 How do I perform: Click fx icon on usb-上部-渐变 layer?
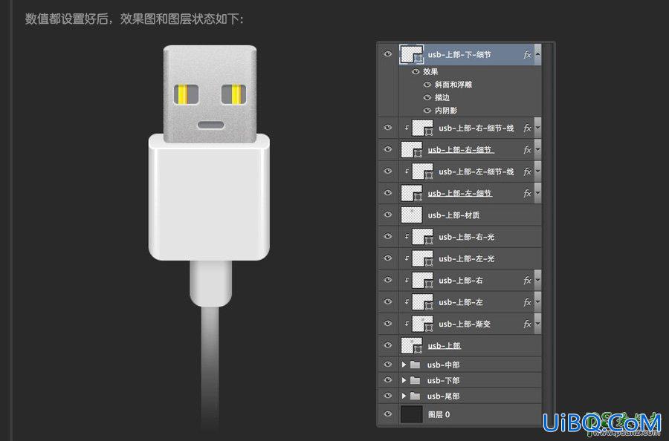pyautogui.click(x=527, y=324)
